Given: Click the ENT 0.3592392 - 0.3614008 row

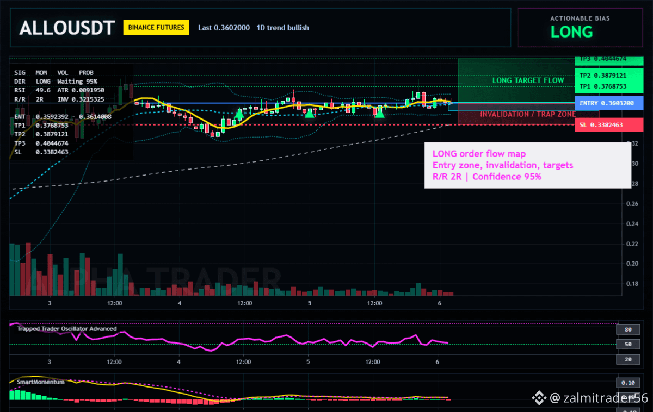Looking at the screenshot, I should [63, 116].
